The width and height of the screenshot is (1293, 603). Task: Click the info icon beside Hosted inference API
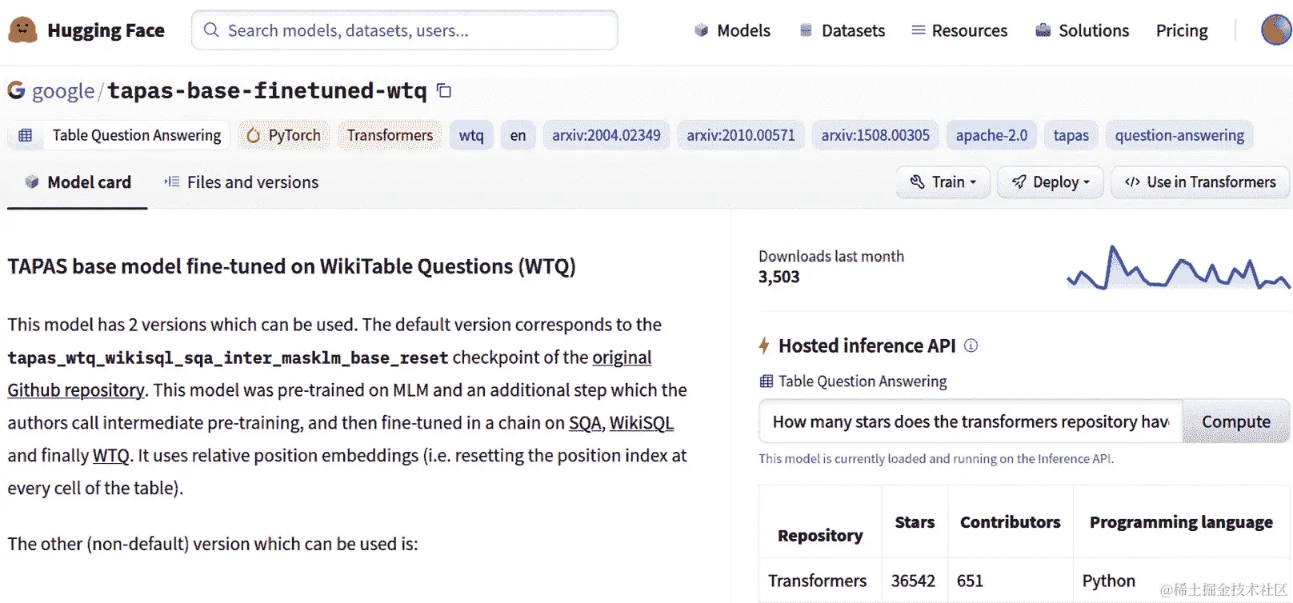(x=971, y=345)
